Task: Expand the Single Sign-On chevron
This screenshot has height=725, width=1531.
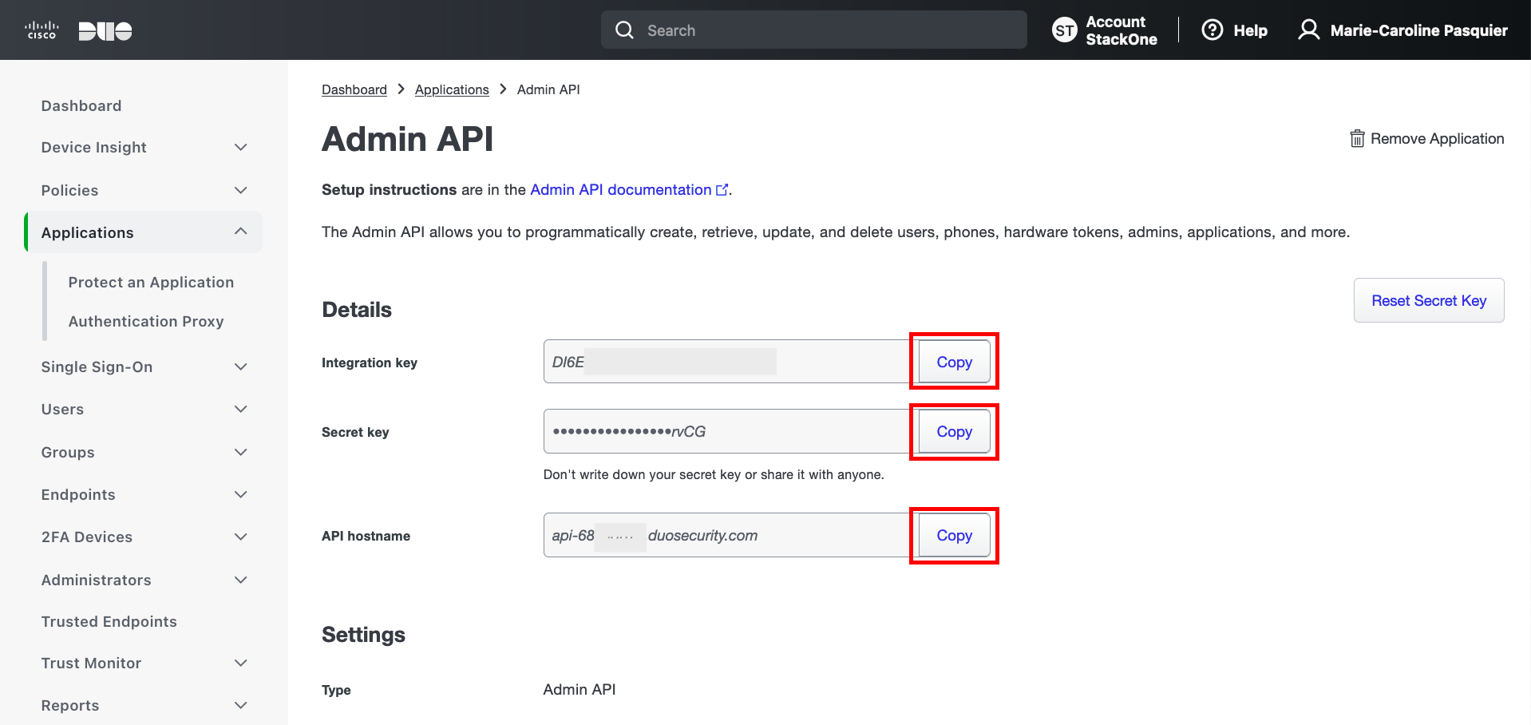Action: pos(241,367)
